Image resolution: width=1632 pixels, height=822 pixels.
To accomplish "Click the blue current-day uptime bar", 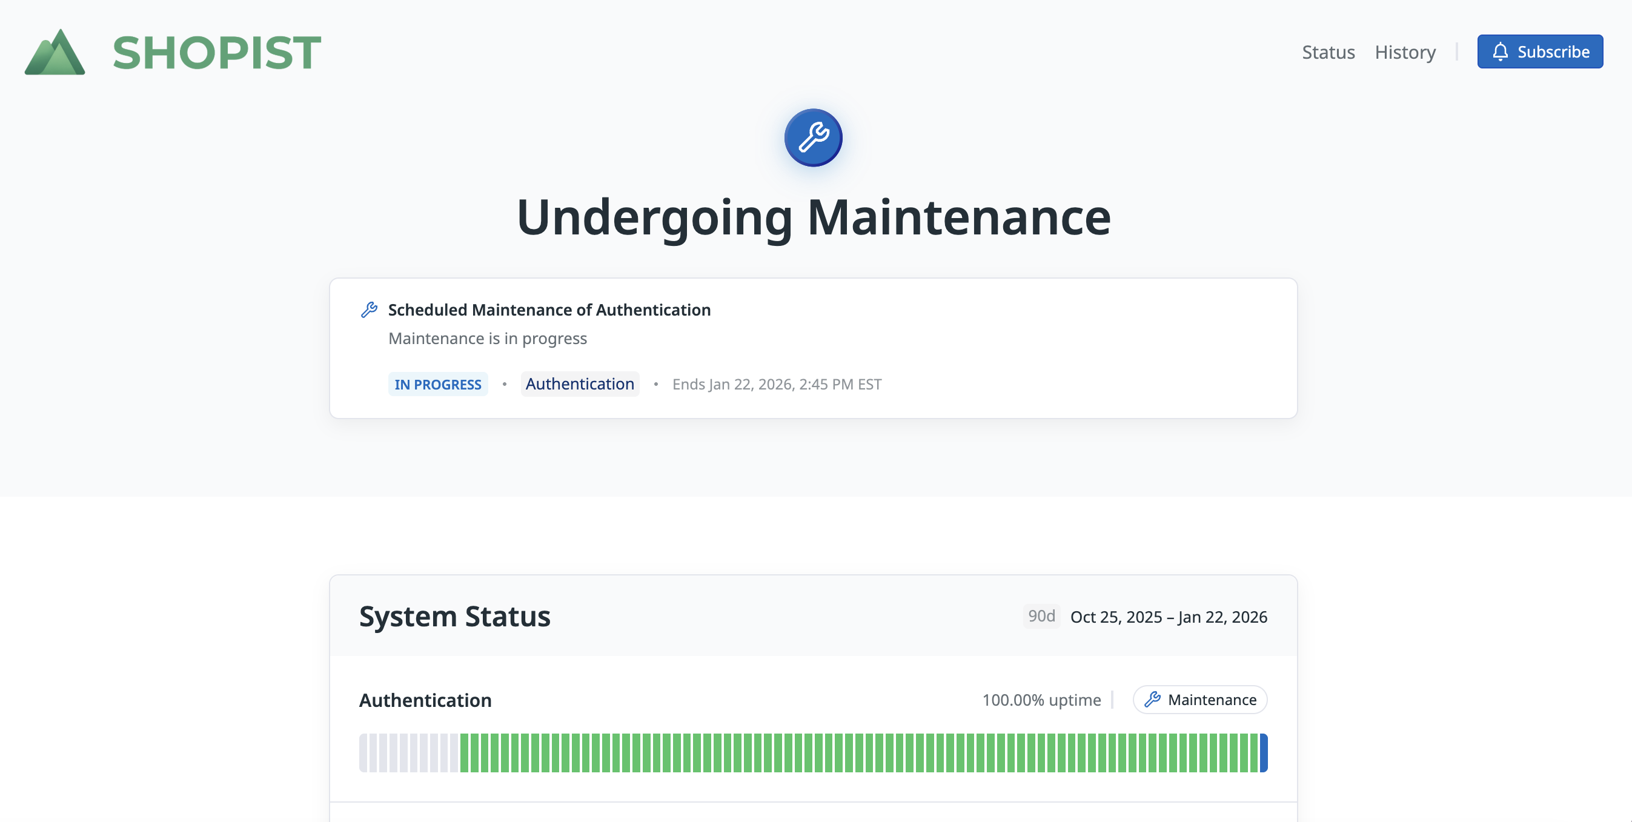I will 1263,752.
